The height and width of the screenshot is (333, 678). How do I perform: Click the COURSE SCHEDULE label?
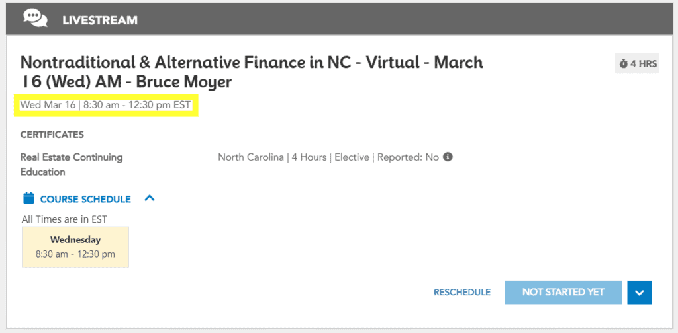pyautogui.click(x=85, y=199)
